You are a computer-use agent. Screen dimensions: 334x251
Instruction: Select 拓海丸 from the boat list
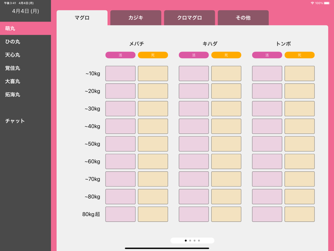tap(26, 95)
